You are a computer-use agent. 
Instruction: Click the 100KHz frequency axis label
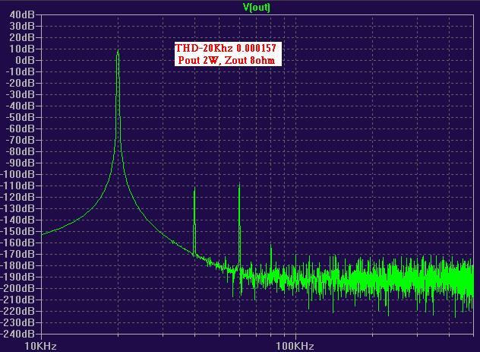295,346
